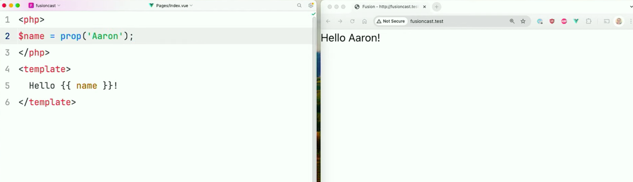Open the editor settings gear icon

(311, 6)
